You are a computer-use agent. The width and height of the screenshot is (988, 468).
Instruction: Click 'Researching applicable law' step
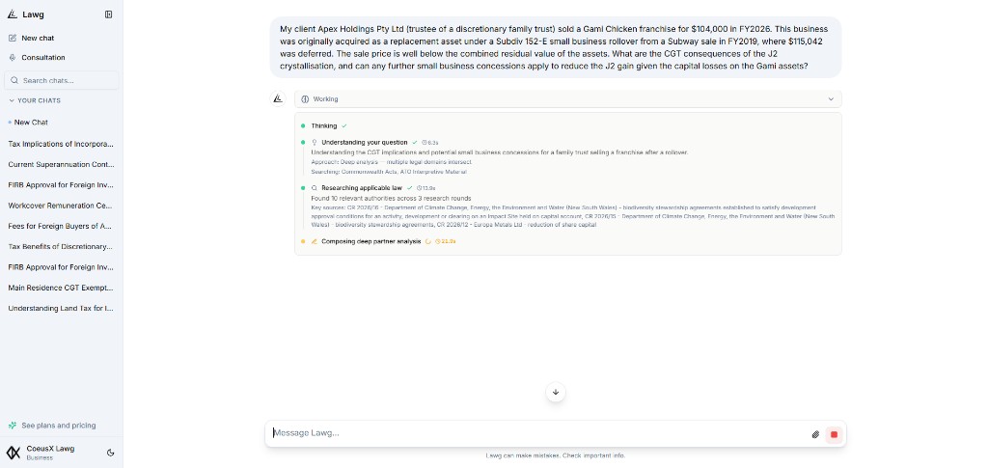tap(362, 188)
